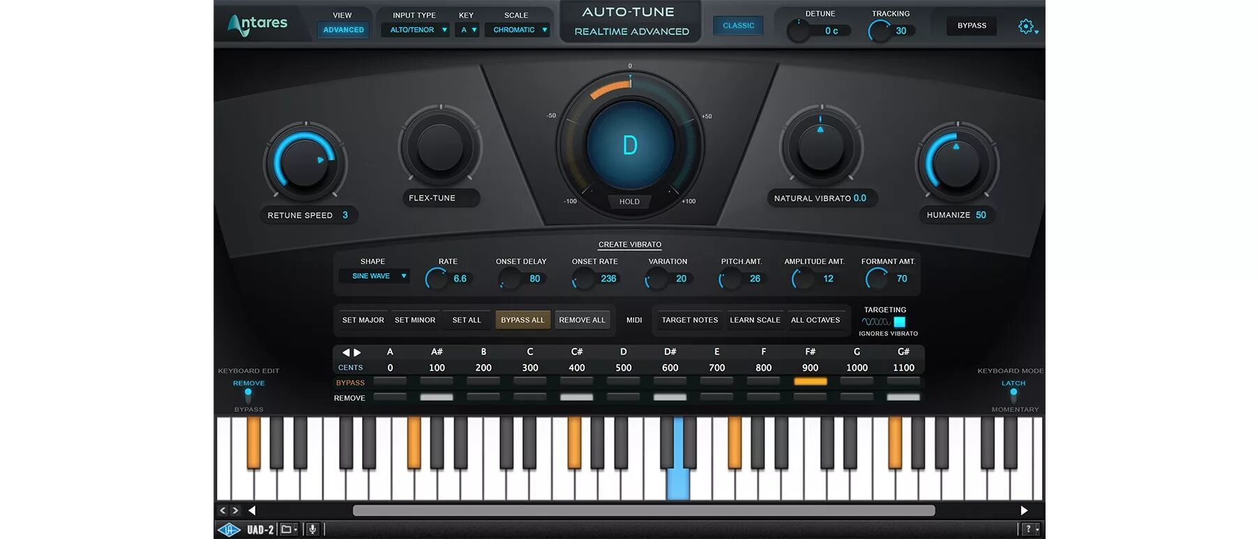Click the Detune knob
This screenshot has width=1259, height=539.
tap(799, 31)
